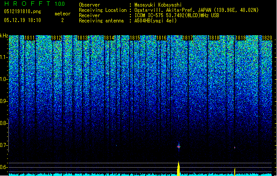Select the file name 0512191810.png
277x176 pixels.
pyautogui.click(x=22, y=11)
